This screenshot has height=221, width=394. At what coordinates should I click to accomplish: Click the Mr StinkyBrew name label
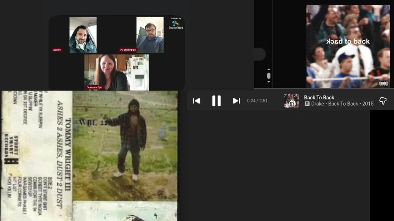pos(128,50)
